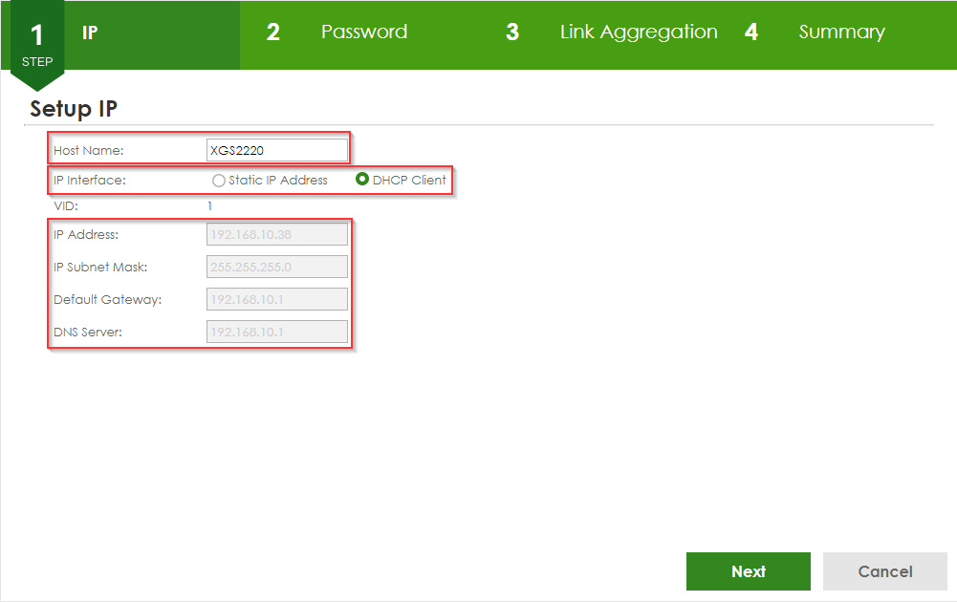
Task: Click the number 2 step indicator
Action: [x=273, y=32]
